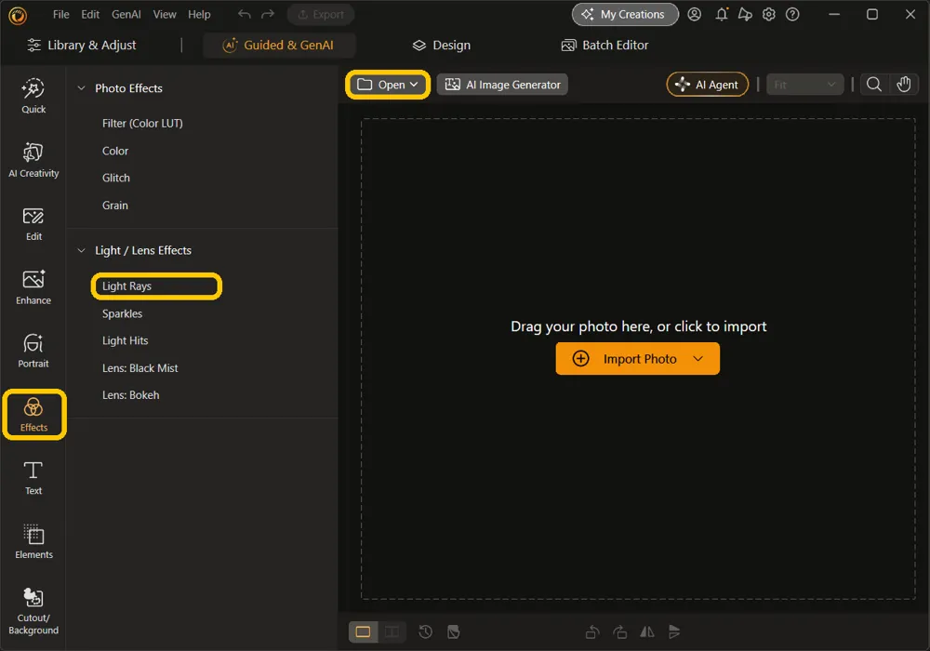Image resolution: width=930 pixels, height=651 pixels.
Task: Switch to split compare view mode
Action: [392, 632]
